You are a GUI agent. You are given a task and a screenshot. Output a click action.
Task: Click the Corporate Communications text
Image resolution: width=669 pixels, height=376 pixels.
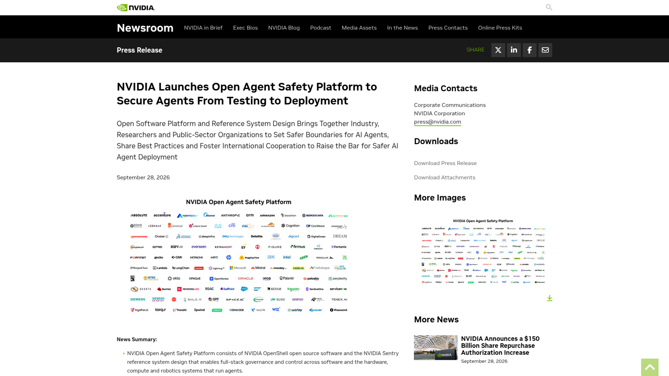click(x=449, y=105)
